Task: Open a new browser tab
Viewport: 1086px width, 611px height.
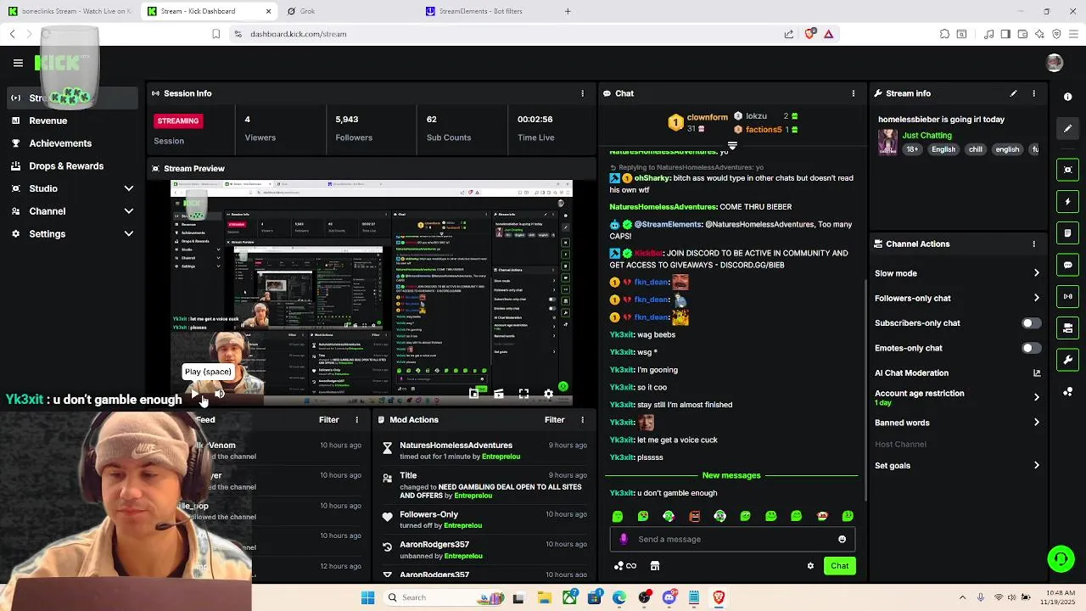Action: click(x=568, y=11)
